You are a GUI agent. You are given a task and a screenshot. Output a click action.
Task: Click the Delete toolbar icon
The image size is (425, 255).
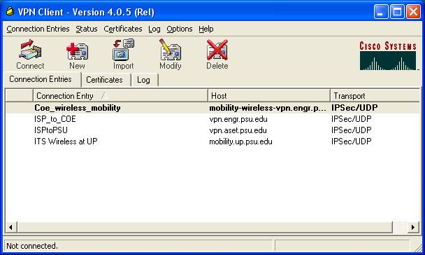(217, 50)
